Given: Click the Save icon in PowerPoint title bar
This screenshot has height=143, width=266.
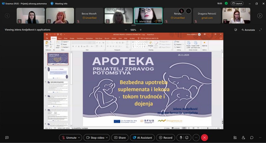Looking at the screenshot, I should pos(47,34).
